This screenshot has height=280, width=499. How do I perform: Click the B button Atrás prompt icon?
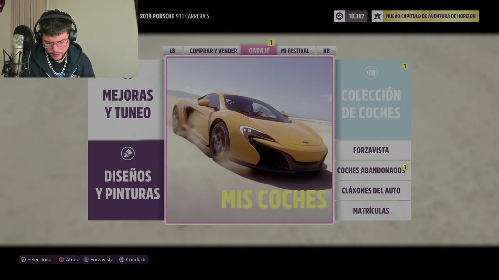62,259
